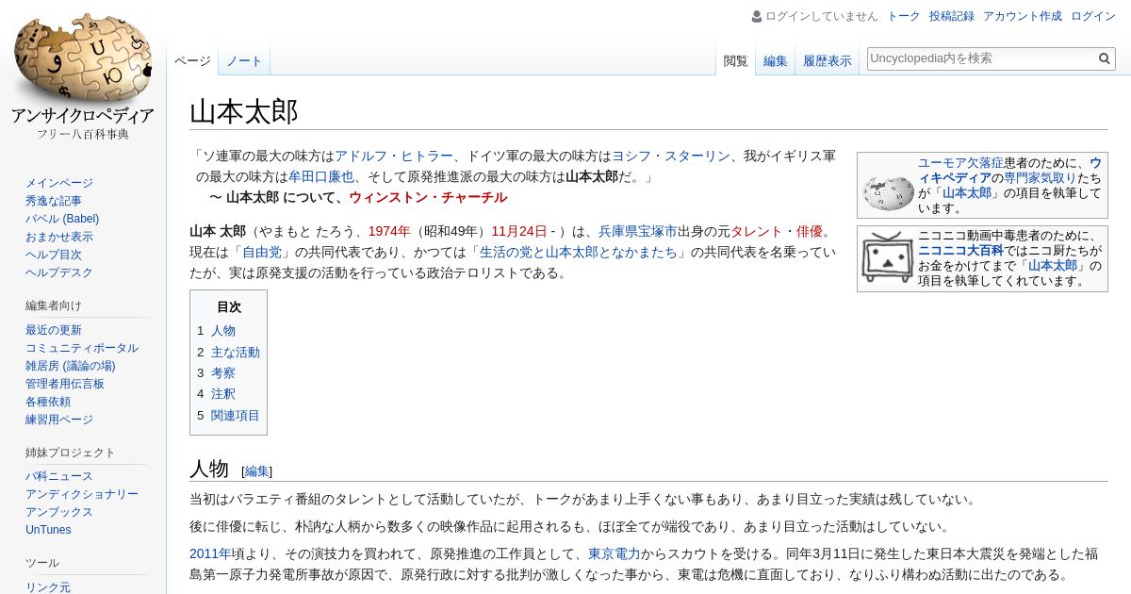Open 生活の党と山本太郎となかまたち link

579,252
